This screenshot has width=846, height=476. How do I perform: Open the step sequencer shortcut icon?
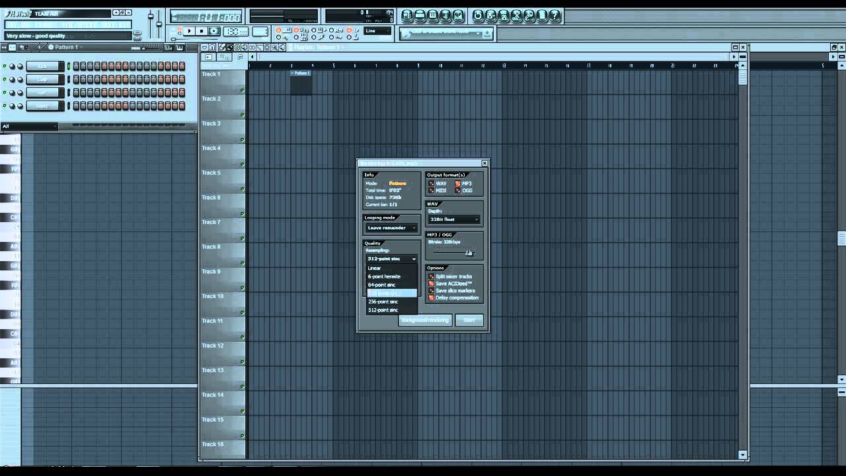coord(420,16)
